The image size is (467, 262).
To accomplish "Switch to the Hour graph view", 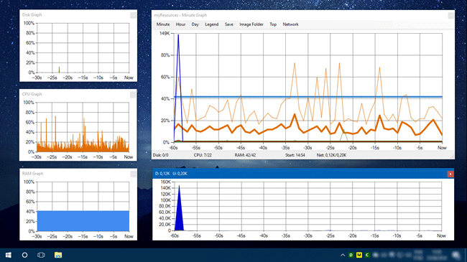I will 180,24.
